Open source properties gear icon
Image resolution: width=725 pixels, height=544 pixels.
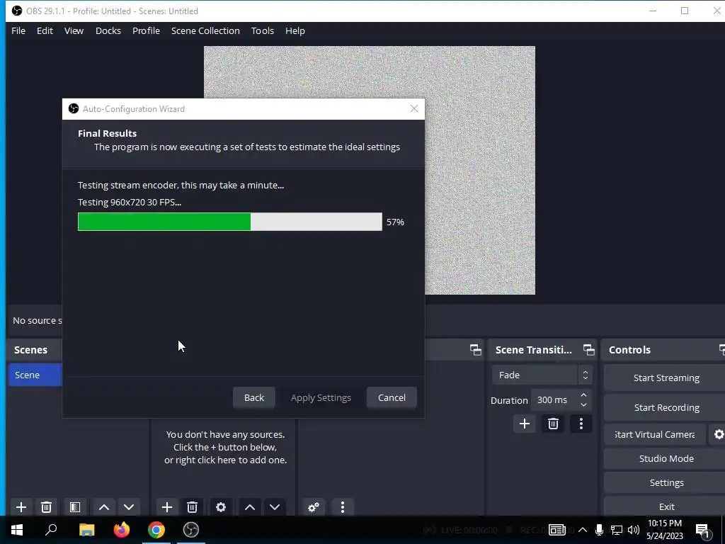(x=221, y=507)
